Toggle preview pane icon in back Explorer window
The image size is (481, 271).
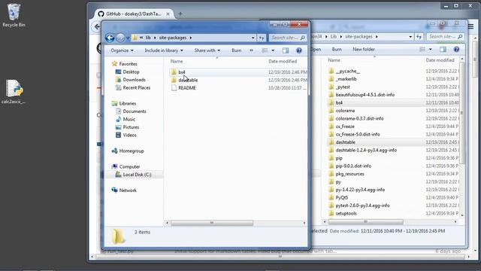click(443, 49)
